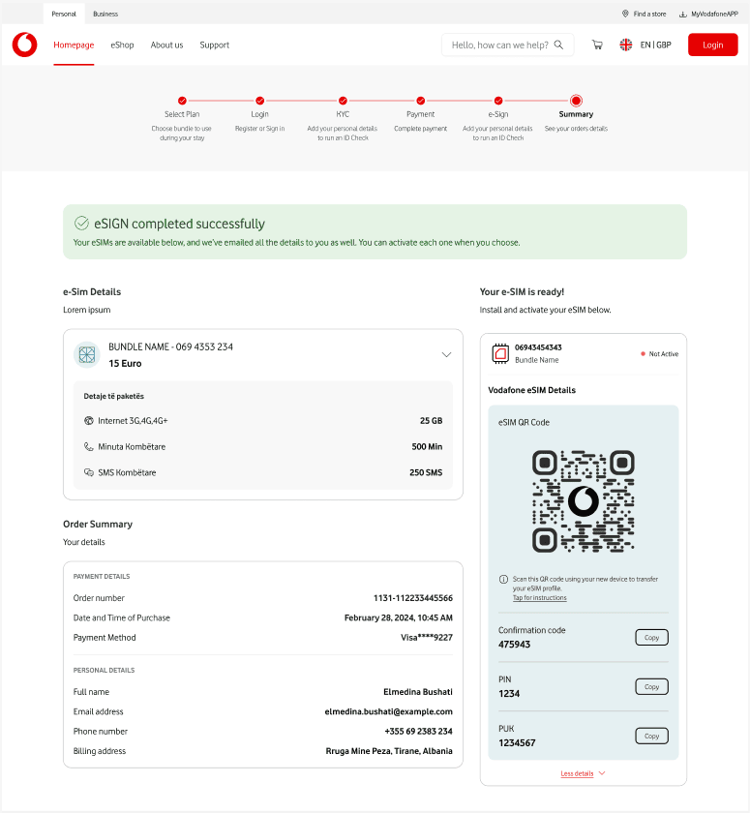Click the UK flag language icon
Viewport: 750px width, 813px height.
click(625, 45)
